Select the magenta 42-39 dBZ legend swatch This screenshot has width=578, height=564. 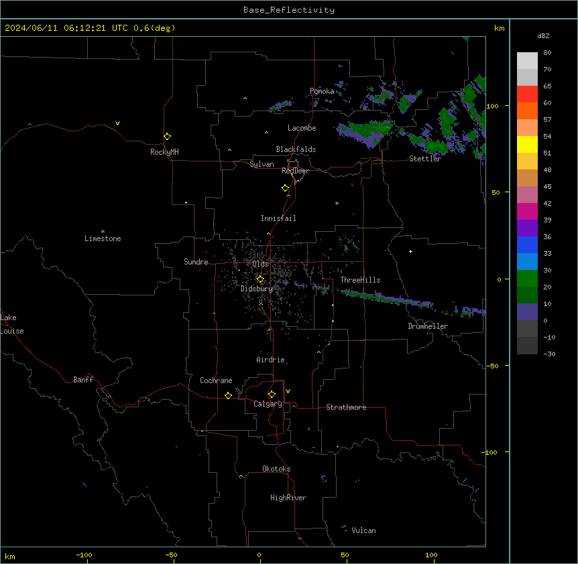(x=527, y=212)
